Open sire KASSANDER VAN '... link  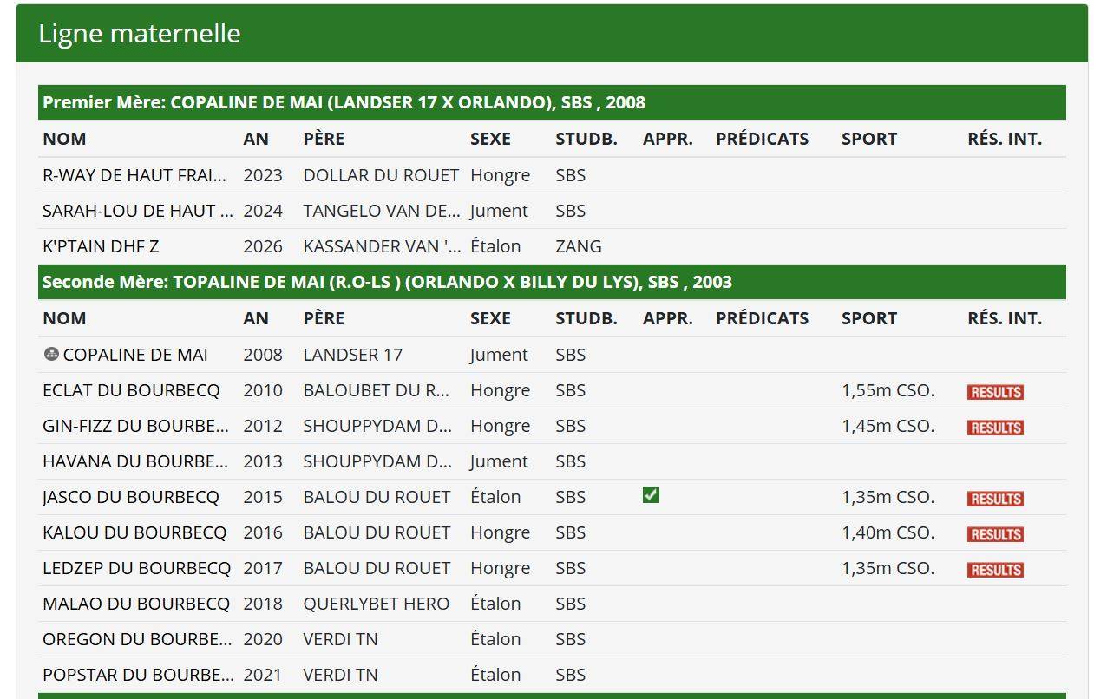coord(383,246)
